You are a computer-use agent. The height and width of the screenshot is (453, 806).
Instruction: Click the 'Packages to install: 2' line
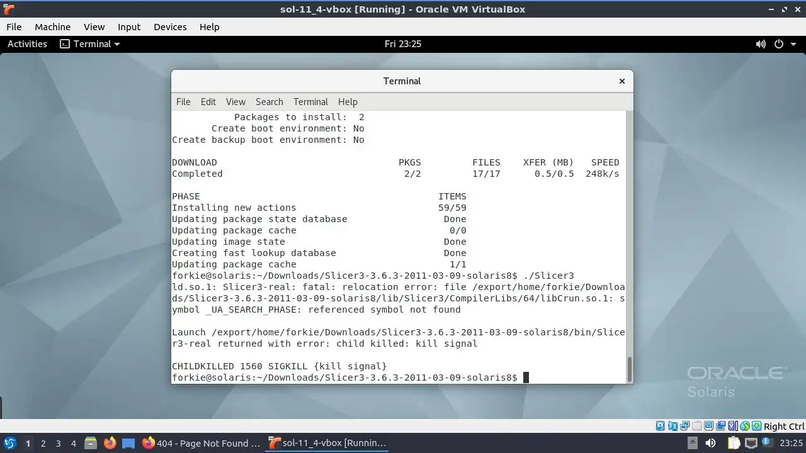[x=299, y=117]
